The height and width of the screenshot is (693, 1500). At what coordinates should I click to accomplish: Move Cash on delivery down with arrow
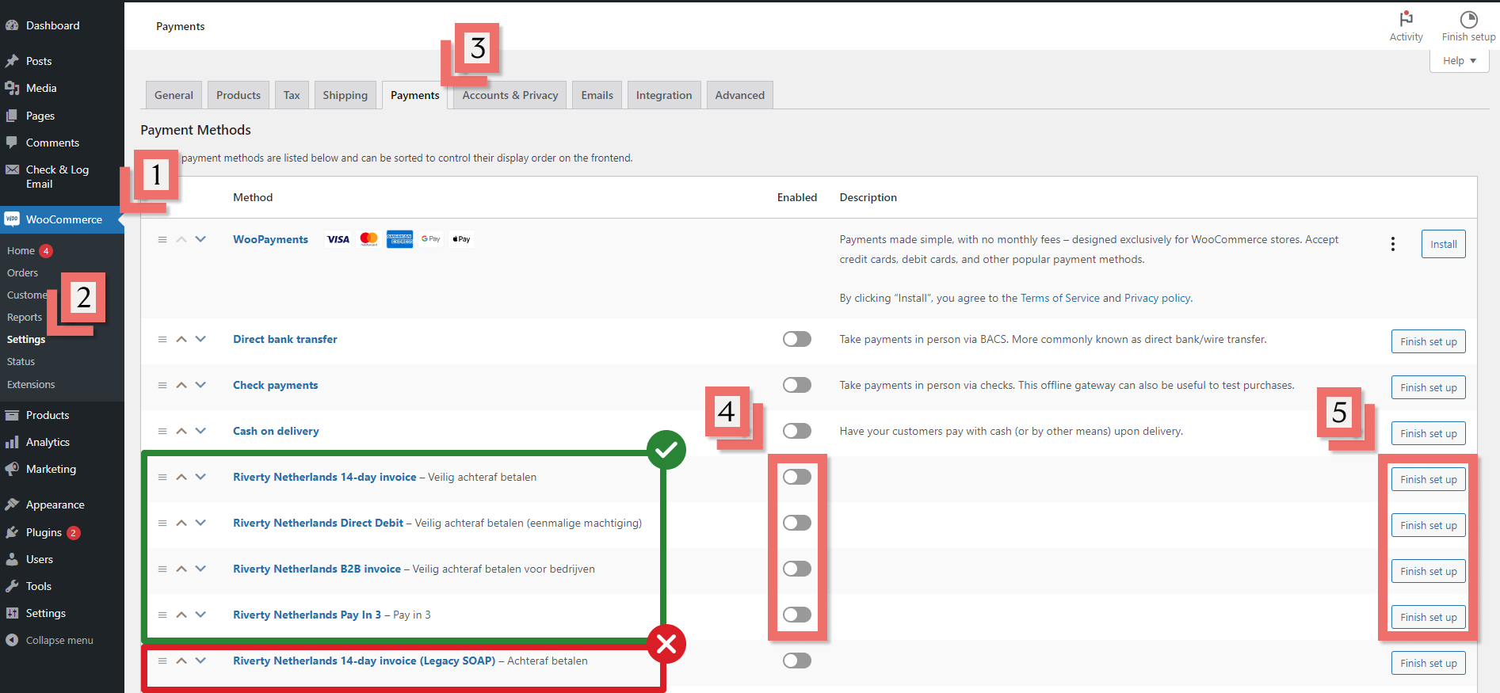pos(200,431)
